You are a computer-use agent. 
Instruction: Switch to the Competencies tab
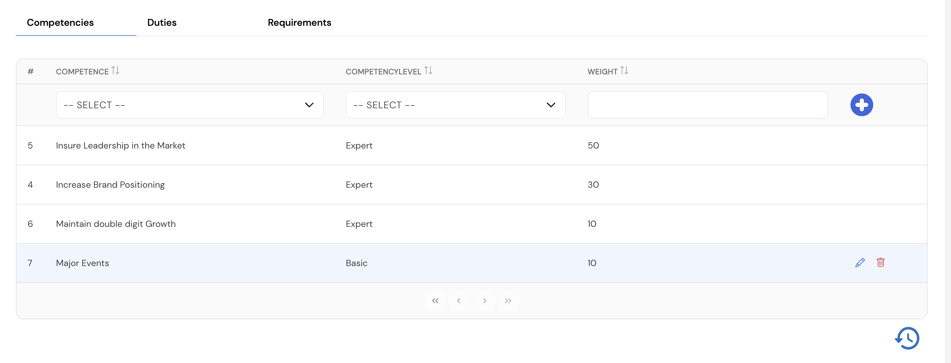pos(60,22)
